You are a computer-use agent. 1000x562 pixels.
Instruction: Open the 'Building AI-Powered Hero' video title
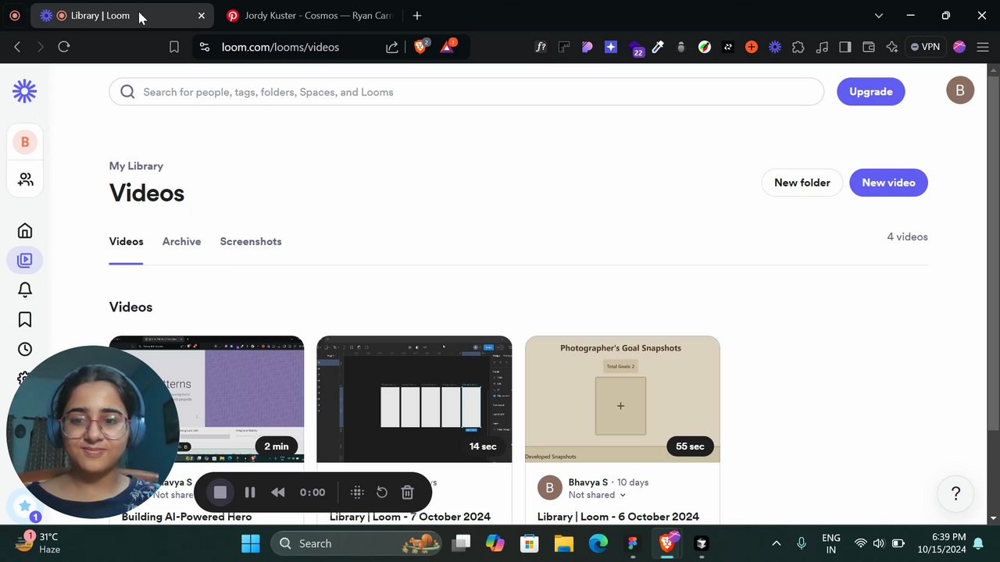(187, 517)
